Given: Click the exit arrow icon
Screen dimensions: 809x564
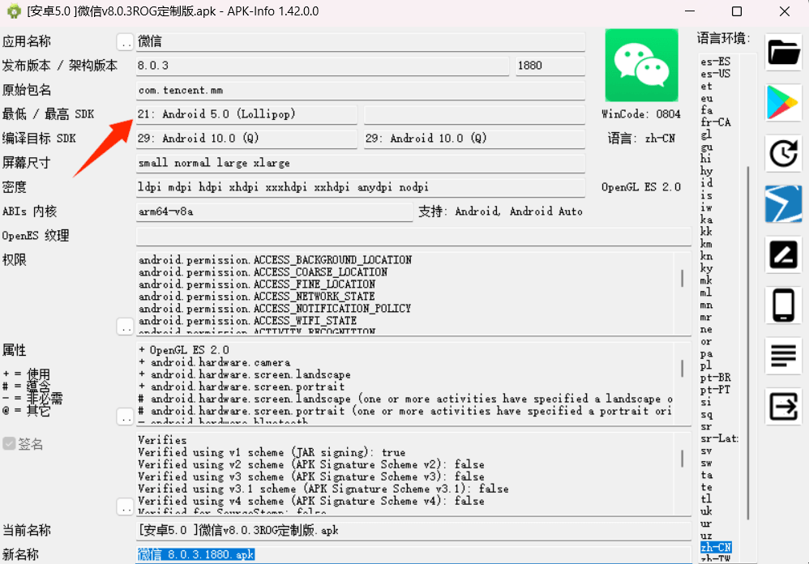Looking at the screenshot, I should [x=783, y=406].
